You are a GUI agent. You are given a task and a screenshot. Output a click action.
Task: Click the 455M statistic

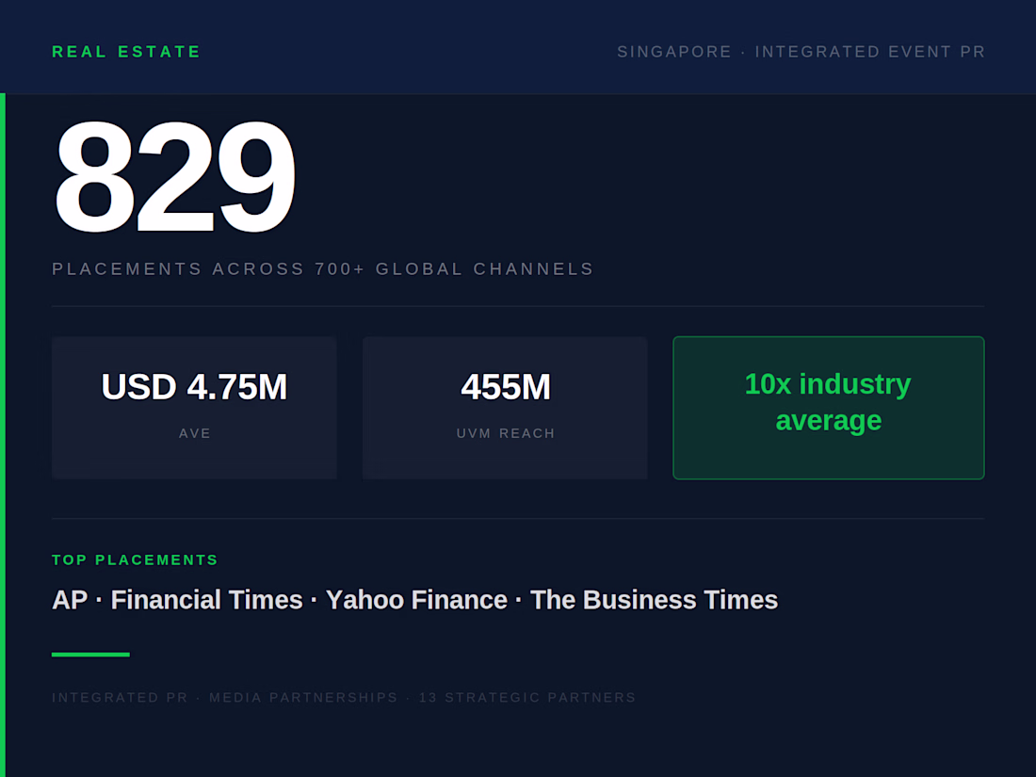[506, 387]
